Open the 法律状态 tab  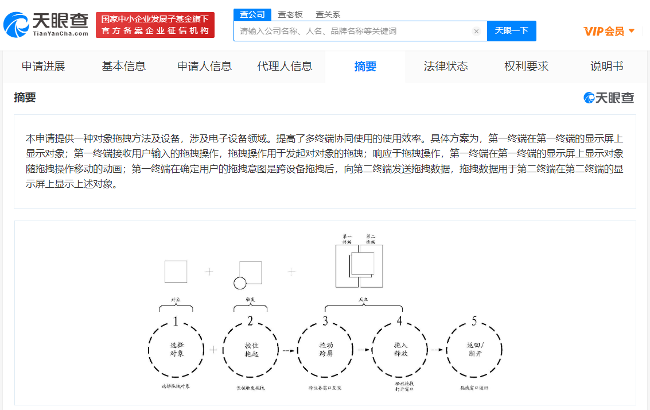coord(446,67)
